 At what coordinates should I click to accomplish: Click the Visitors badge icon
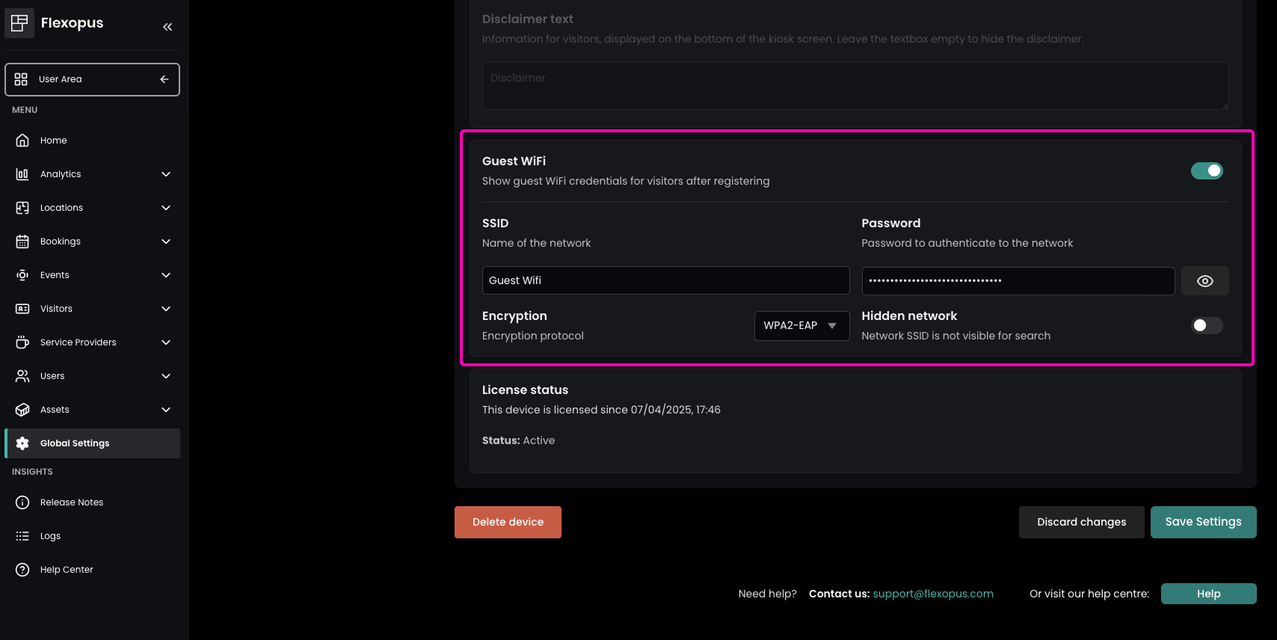point(22,309)
